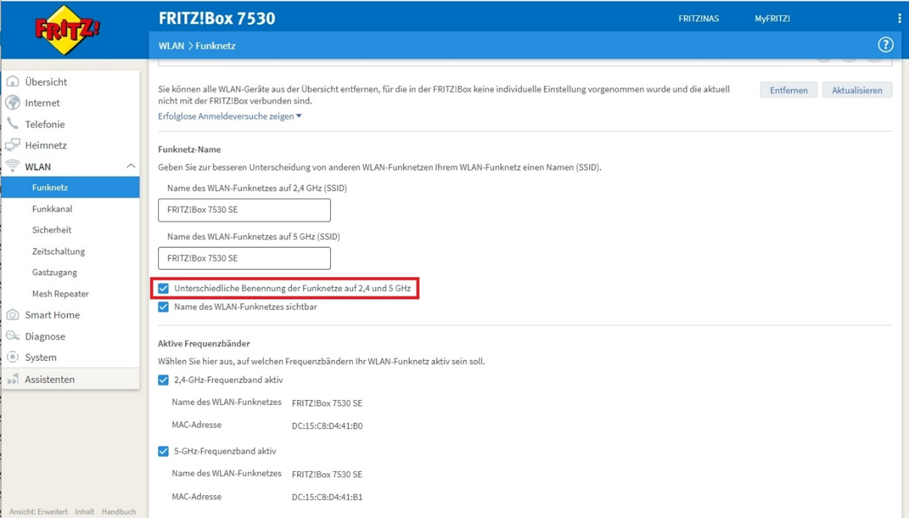This screenshot has width=909, height=518.
Task: Open the Funkkanal submenu item
Action: pyautogui.click(x=52, y=209)
